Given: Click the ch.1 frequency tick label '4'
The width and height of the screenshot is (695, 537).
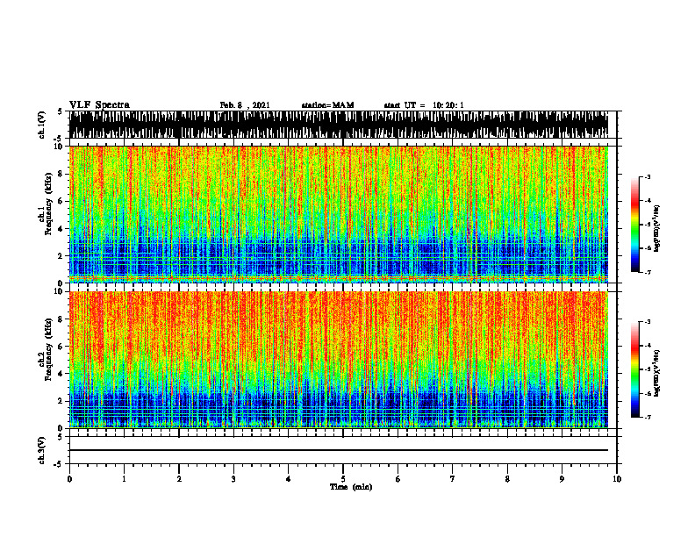Looking at the screenshot, I should 61,229.
